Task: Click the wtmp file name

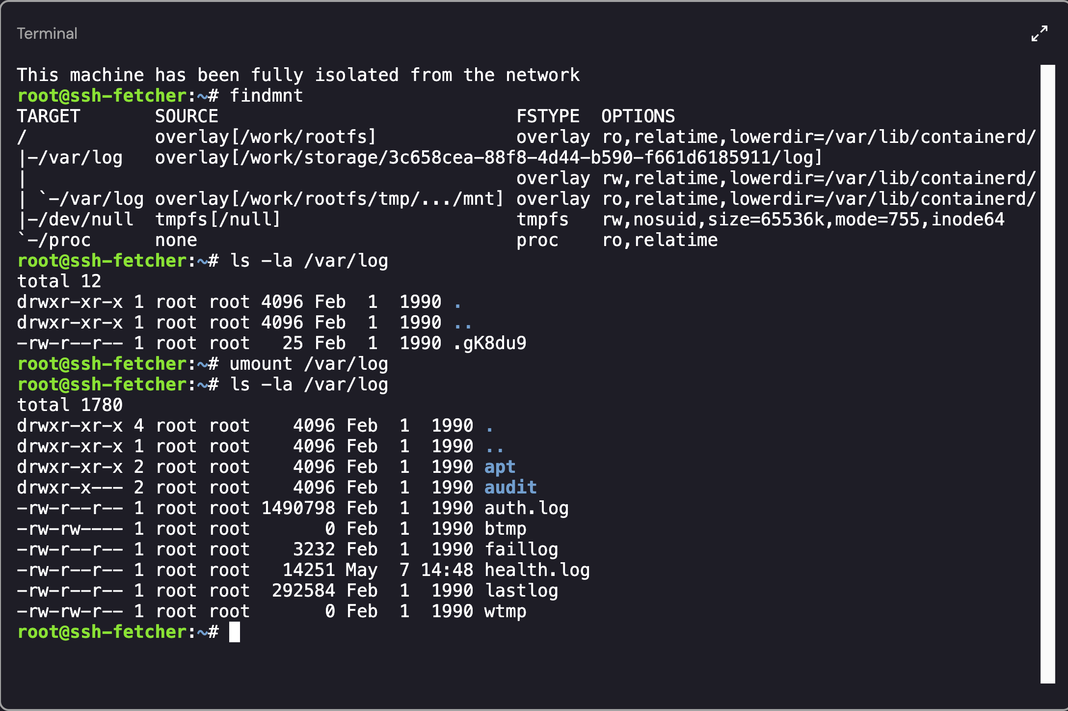Action: (x=505, y=611)
